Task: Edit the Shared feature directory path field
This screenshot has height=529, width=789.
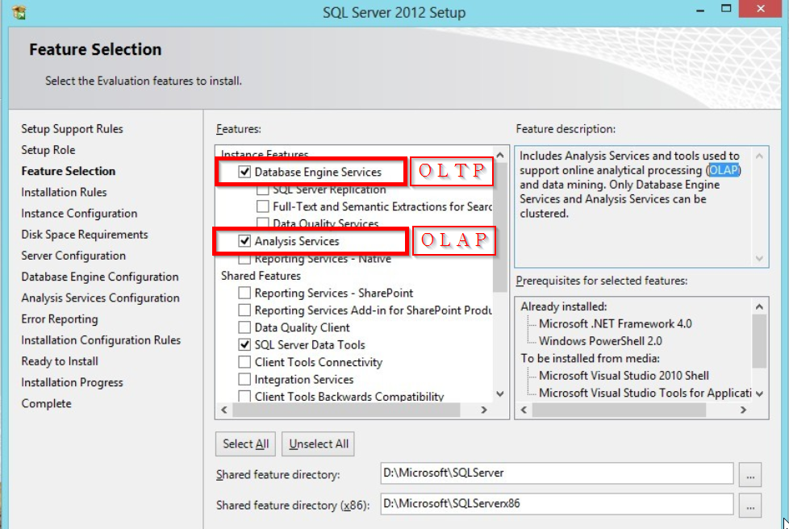Action: (x=557, y=473)
